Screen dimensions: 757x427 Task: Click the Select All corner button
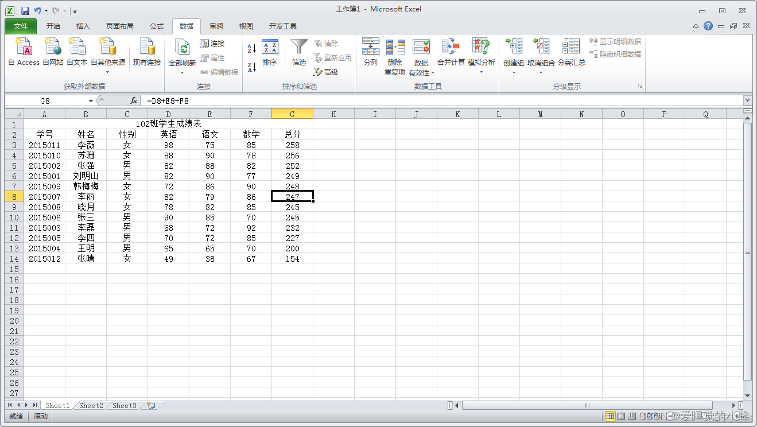click(x=14, y=114)
